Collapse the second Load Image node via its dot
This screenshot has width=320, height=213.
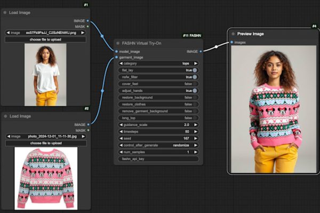click(x=5, y=116)
